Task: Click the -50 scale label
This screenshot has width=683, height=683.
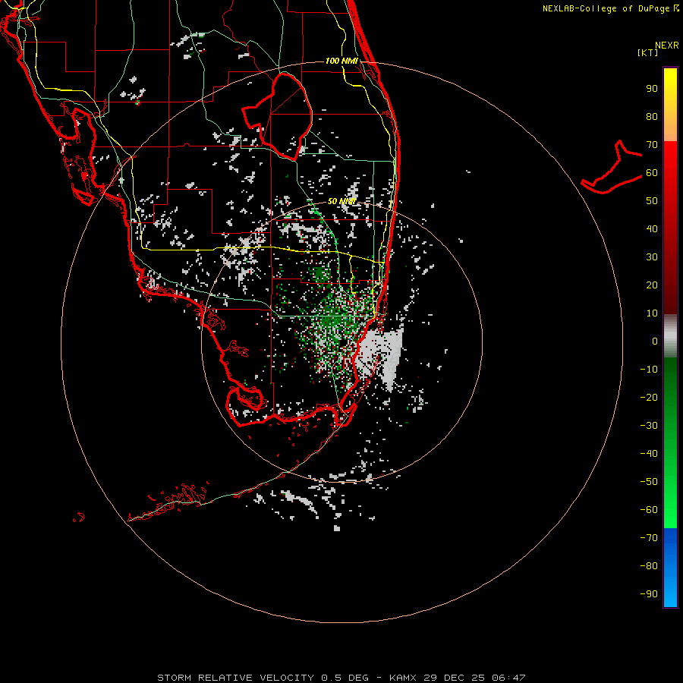Action: (649, 482)
